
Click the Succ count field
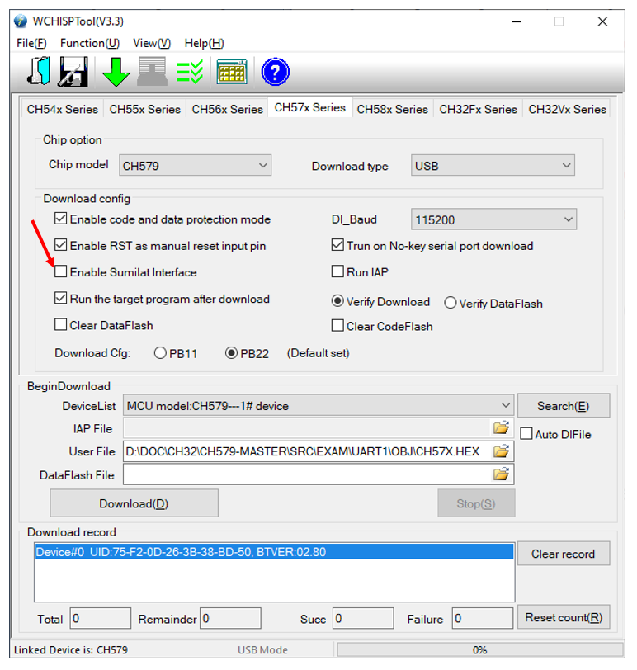pyautogui.click(x=363, y=618)
